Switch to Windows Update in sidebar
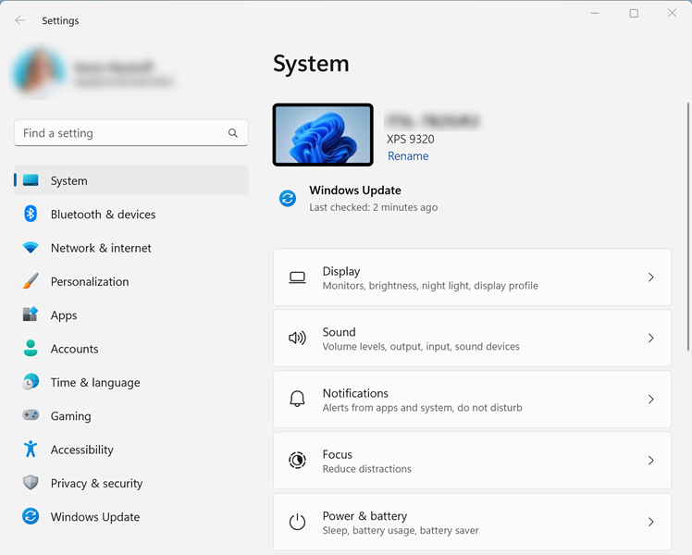This screenshot has width=692, height=555. [x=94, y=517]
